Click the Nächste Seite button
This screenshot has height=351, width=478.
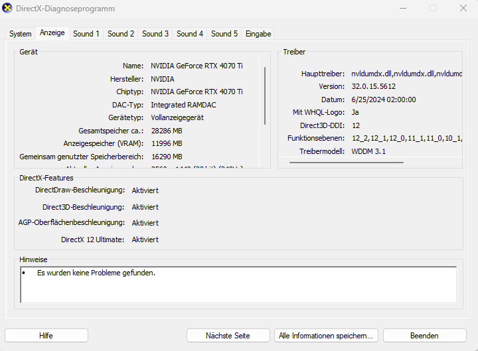pos(228,336)
